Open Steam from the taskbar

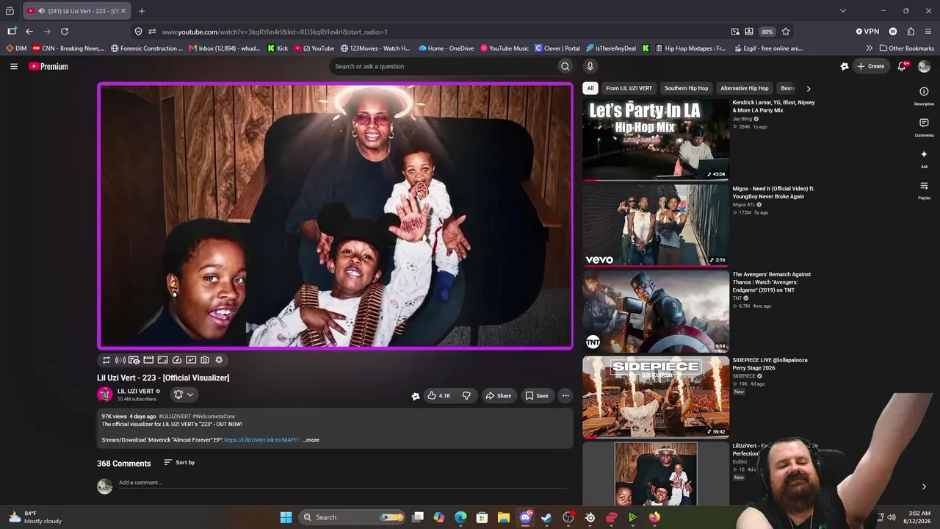pyautogui.click(x=546, y=517)
